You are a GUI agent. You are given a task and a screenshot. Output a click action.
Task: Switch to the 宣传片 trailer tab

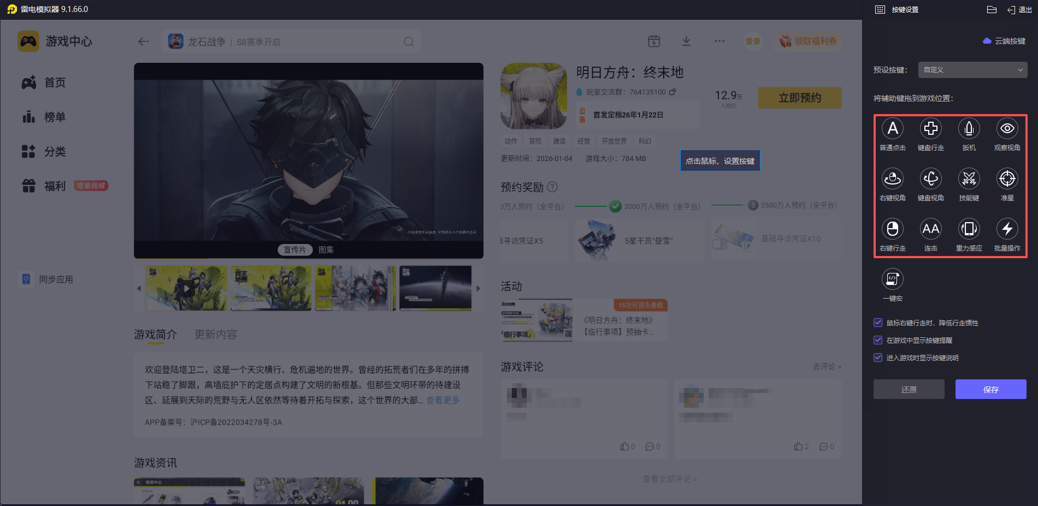(295, 249)
